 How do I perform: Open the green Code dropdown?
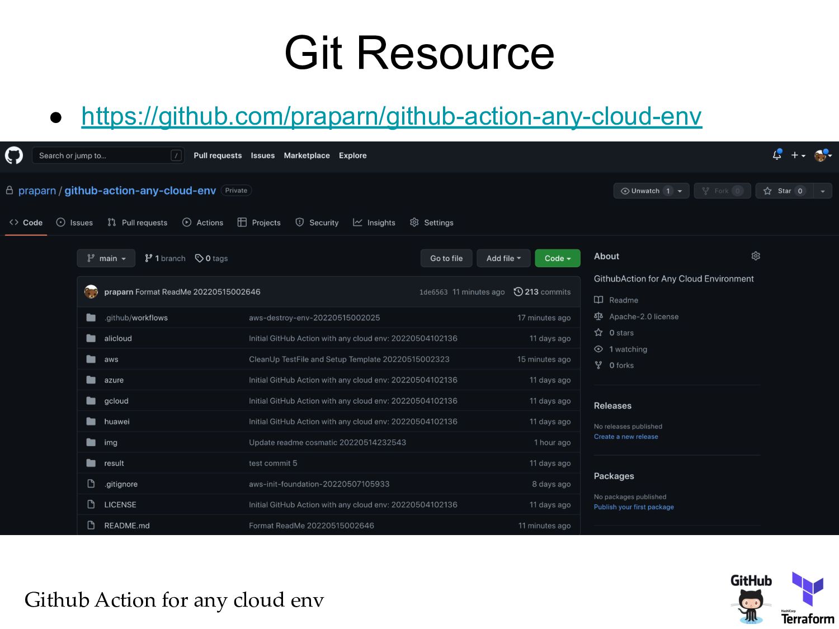tap(558, 258)
